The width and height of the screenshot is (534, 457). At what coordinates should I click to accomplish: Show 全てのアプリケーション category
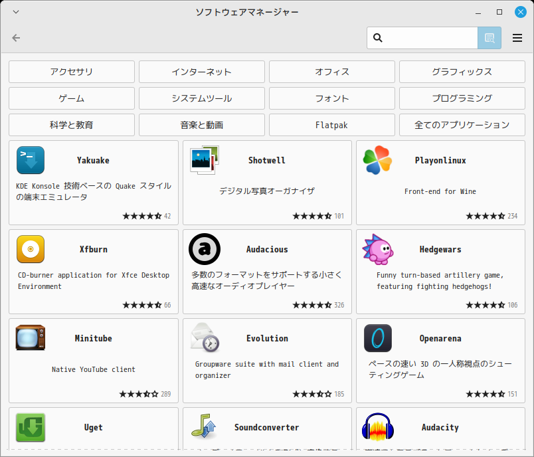(462, 125)
